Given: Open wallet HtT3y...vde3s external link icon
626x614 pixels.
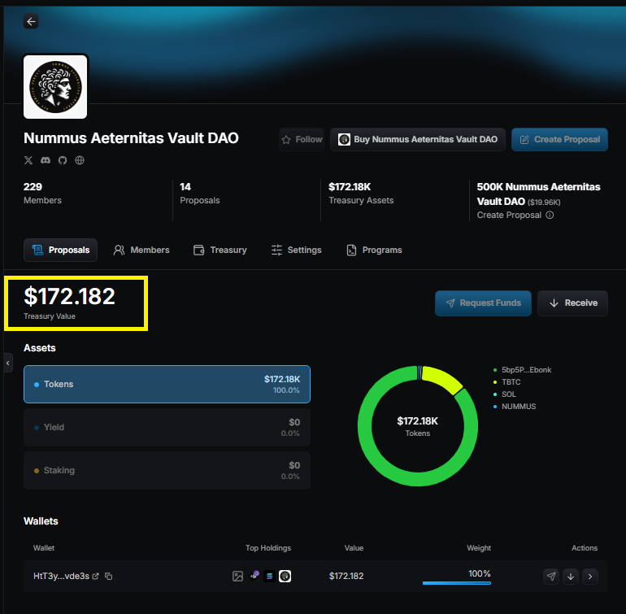Looking at the screenshot, I should pos(95,576).
